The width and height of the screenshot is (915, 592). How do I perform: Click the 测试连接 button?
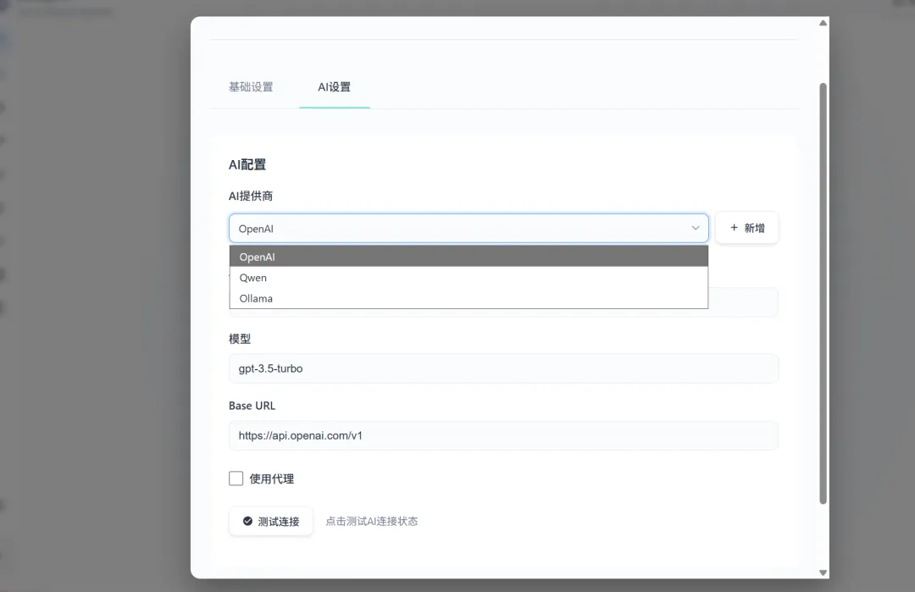click(271, 522)
